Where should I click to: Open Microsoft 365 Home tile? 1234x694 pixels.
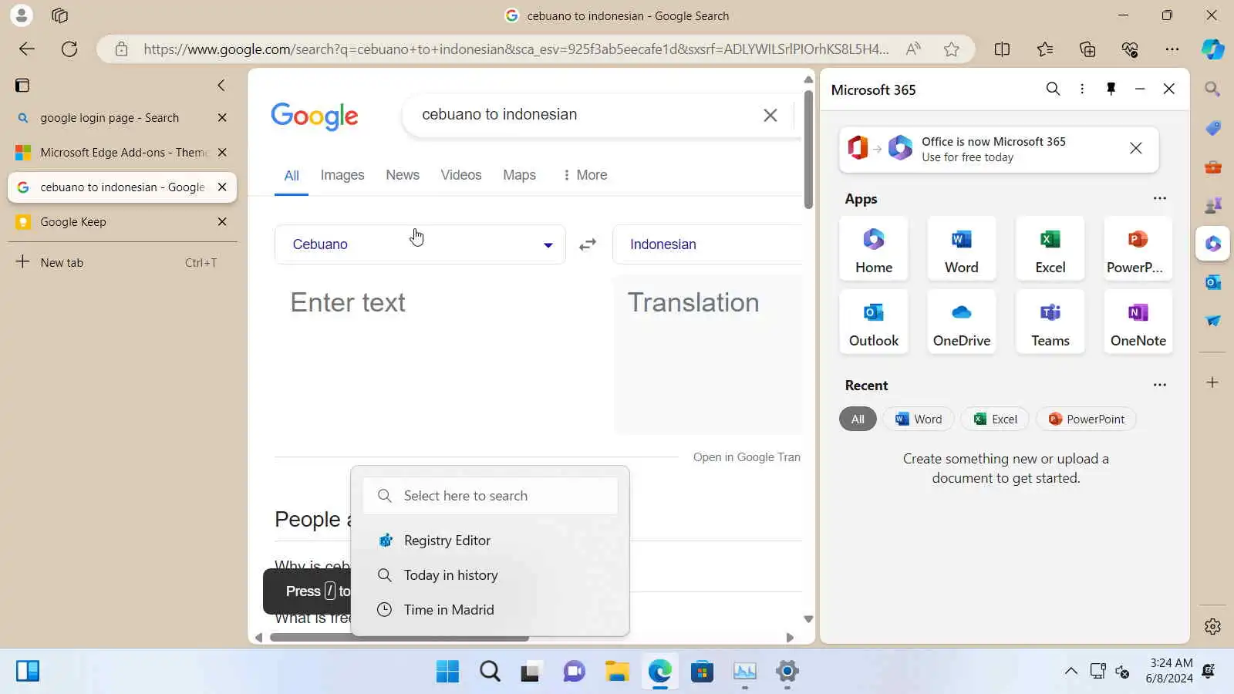pyautogui.click(x=873, y=248)
